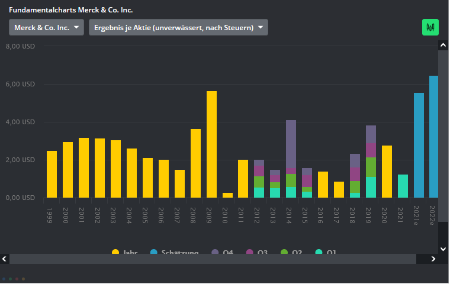The width and height of the screenshot is (450, 284).
Task: Toggle the magenta Q3 legend marker
Action: pyautogui.click(x=250, y=252)
